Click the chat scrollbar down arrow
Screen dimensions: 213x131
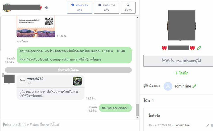137,118
